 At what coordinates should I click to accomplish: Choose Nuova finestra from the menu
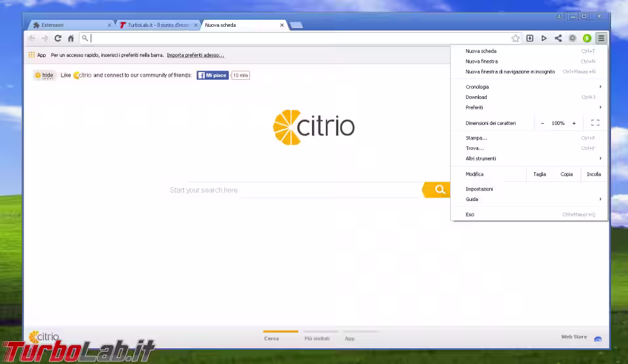pyautogui.click(x=529, y=62)
